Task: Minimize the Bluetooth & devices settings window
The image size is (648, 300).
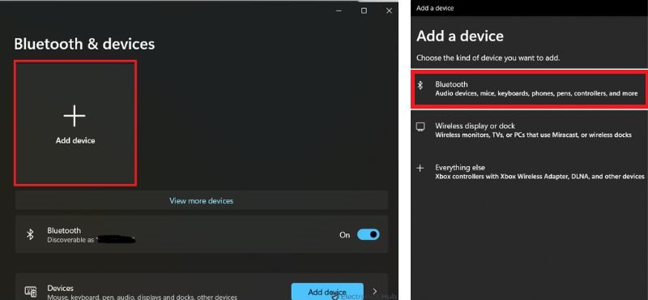Action: click(339, 11)
